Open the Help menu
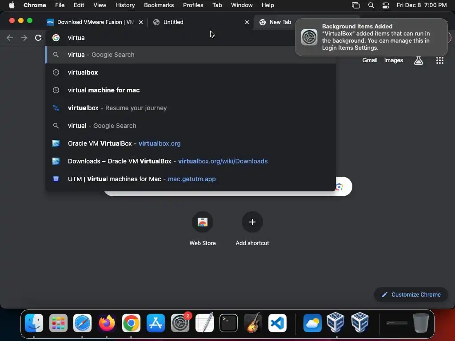 click(267, 5)
